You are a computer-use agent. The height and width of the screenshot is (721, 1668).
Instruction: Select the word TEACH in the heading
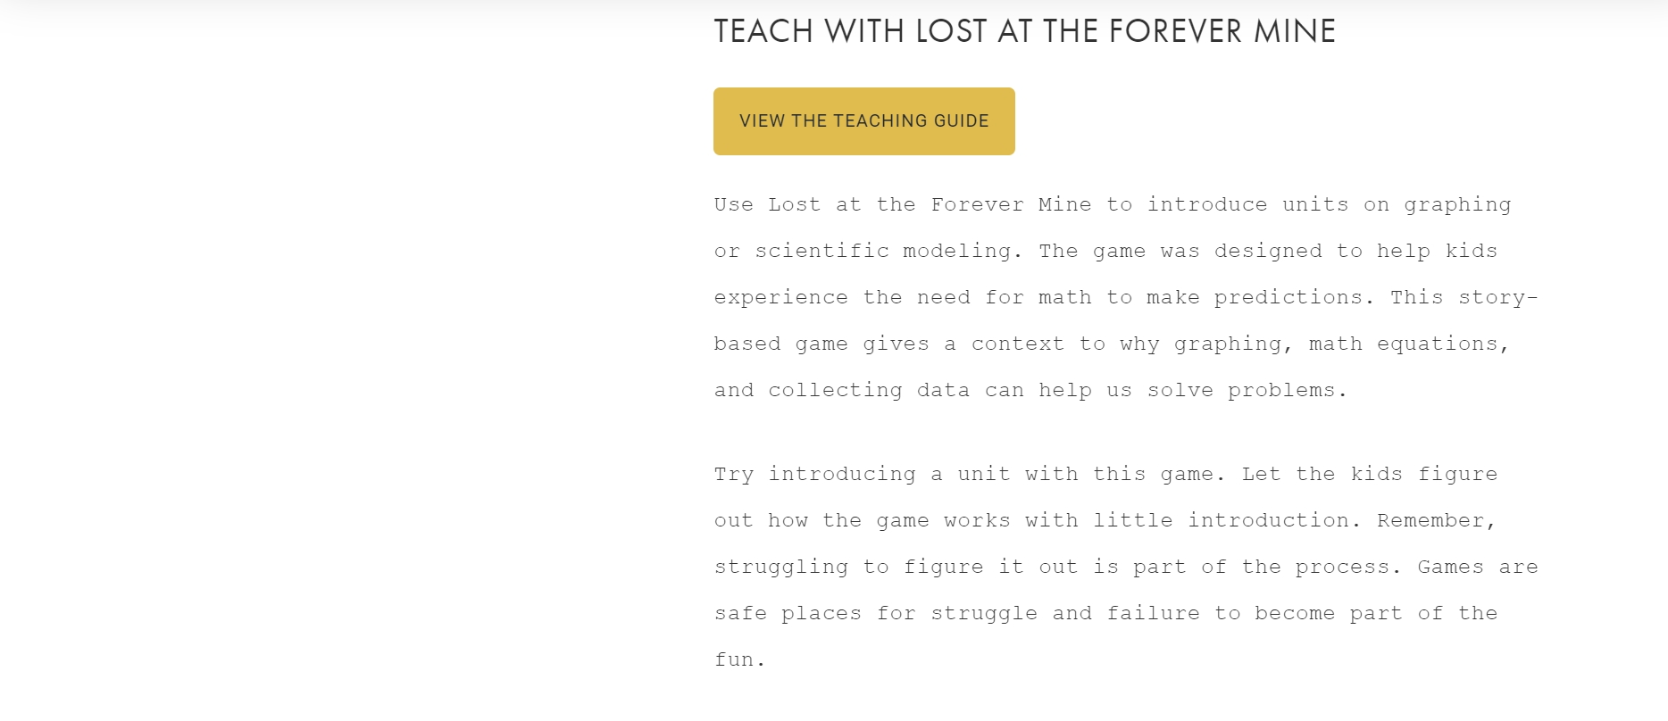point(763,31)
